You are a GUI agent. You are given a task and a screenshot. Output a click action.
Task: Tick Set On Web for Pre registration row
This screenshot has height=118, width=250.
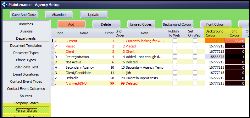pyautogui.click(x=195, y=57)
